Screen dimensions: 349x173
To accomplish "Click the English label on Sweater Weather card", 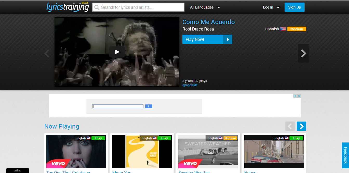I will point(213,138).
